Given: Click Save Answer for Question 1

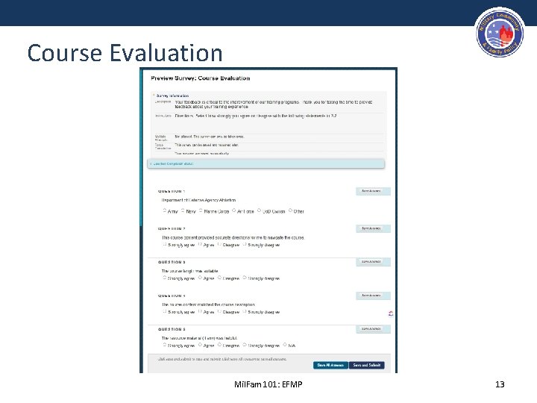Looking at the screenshot, I should click(x=373, y=191).
